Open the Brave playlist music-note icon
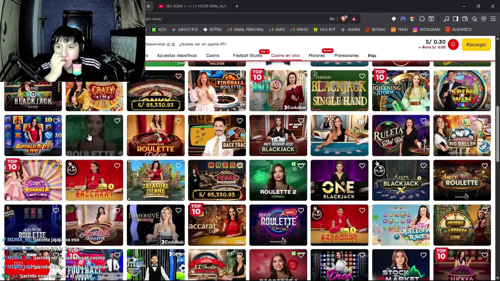 coord(446,19)
